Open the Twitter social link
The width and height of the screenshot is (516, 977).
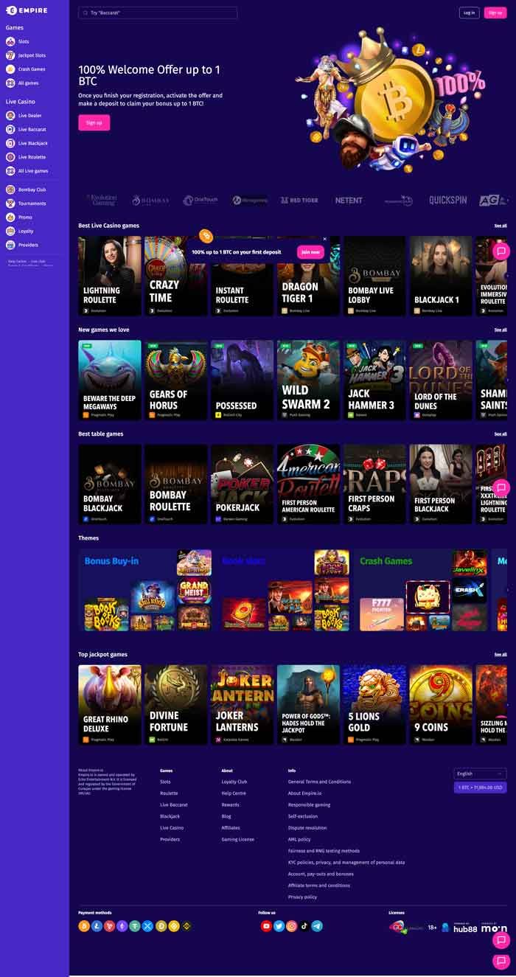pyautogui.click(x=279, y=926)
